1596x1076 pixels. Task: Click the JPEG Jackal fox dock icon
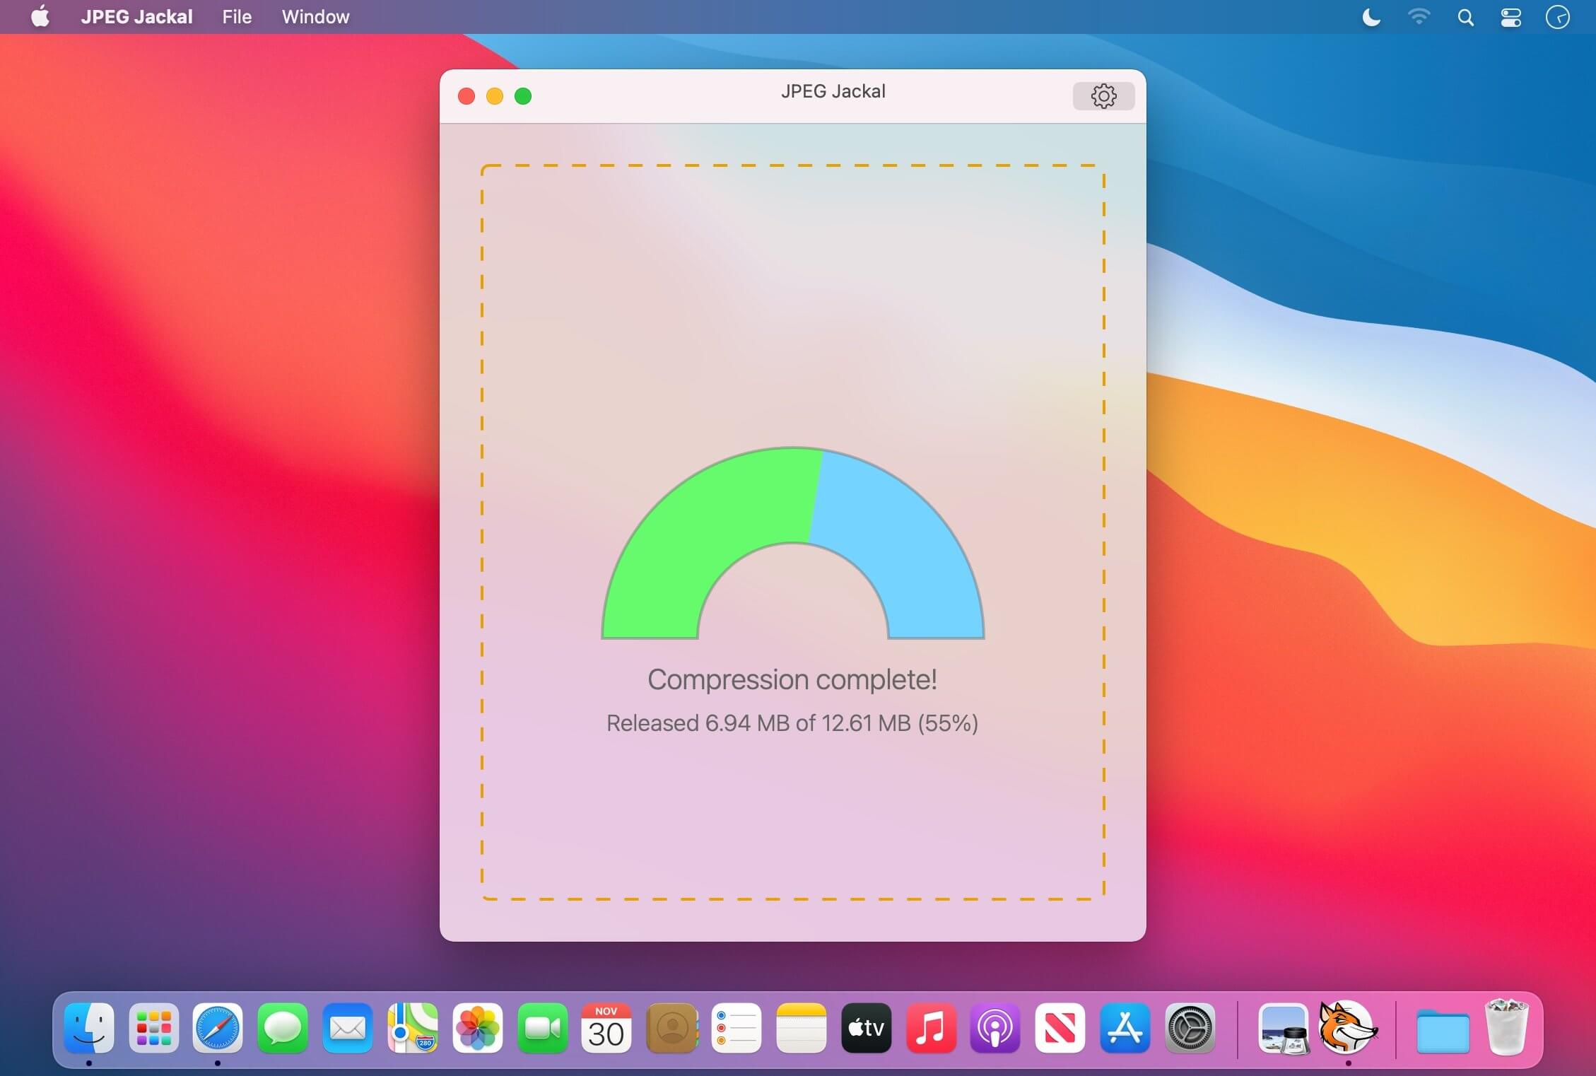(1347, 1027)
